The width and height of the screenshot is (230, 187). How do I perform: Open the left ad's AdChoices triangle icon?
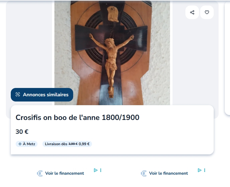(96, 170)
